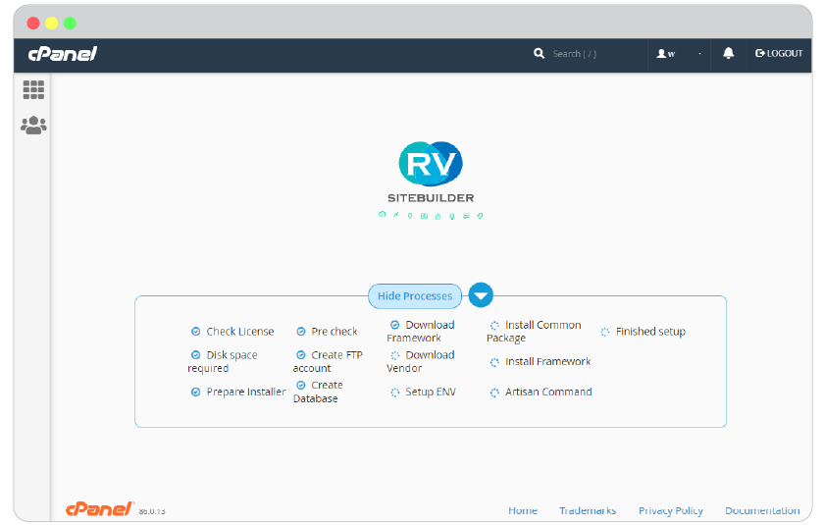This screenshot has height=525, width=824.
Task: Click the 'Finished setup' text
Action: (x=650, y=332)
